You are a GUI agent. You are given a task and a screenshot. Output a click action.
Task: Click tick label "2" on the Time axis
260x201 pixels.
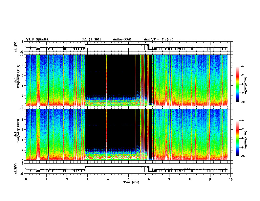tap(67, 179)
